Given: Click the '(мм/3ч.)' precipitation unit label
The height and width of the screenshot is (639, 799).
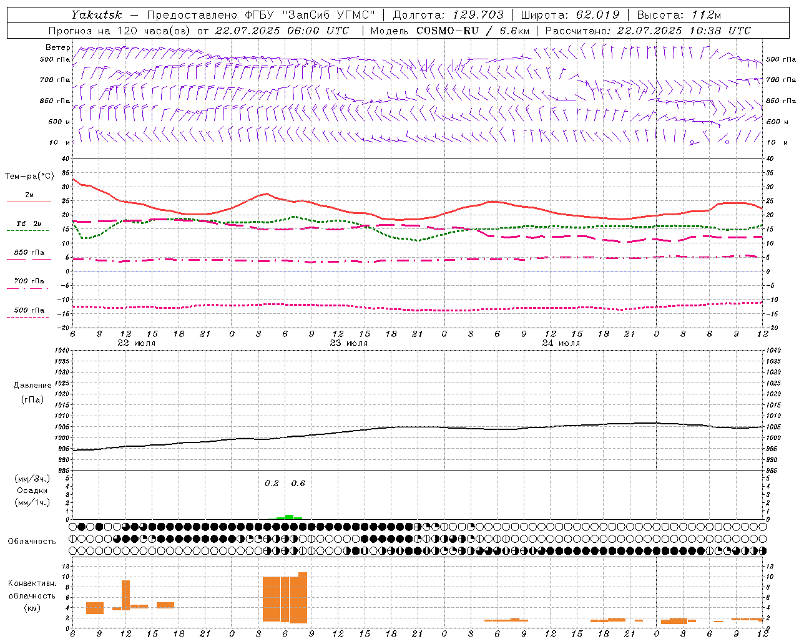Looking at the screenshot, I should pyautogui.click(x=32, y=479).
